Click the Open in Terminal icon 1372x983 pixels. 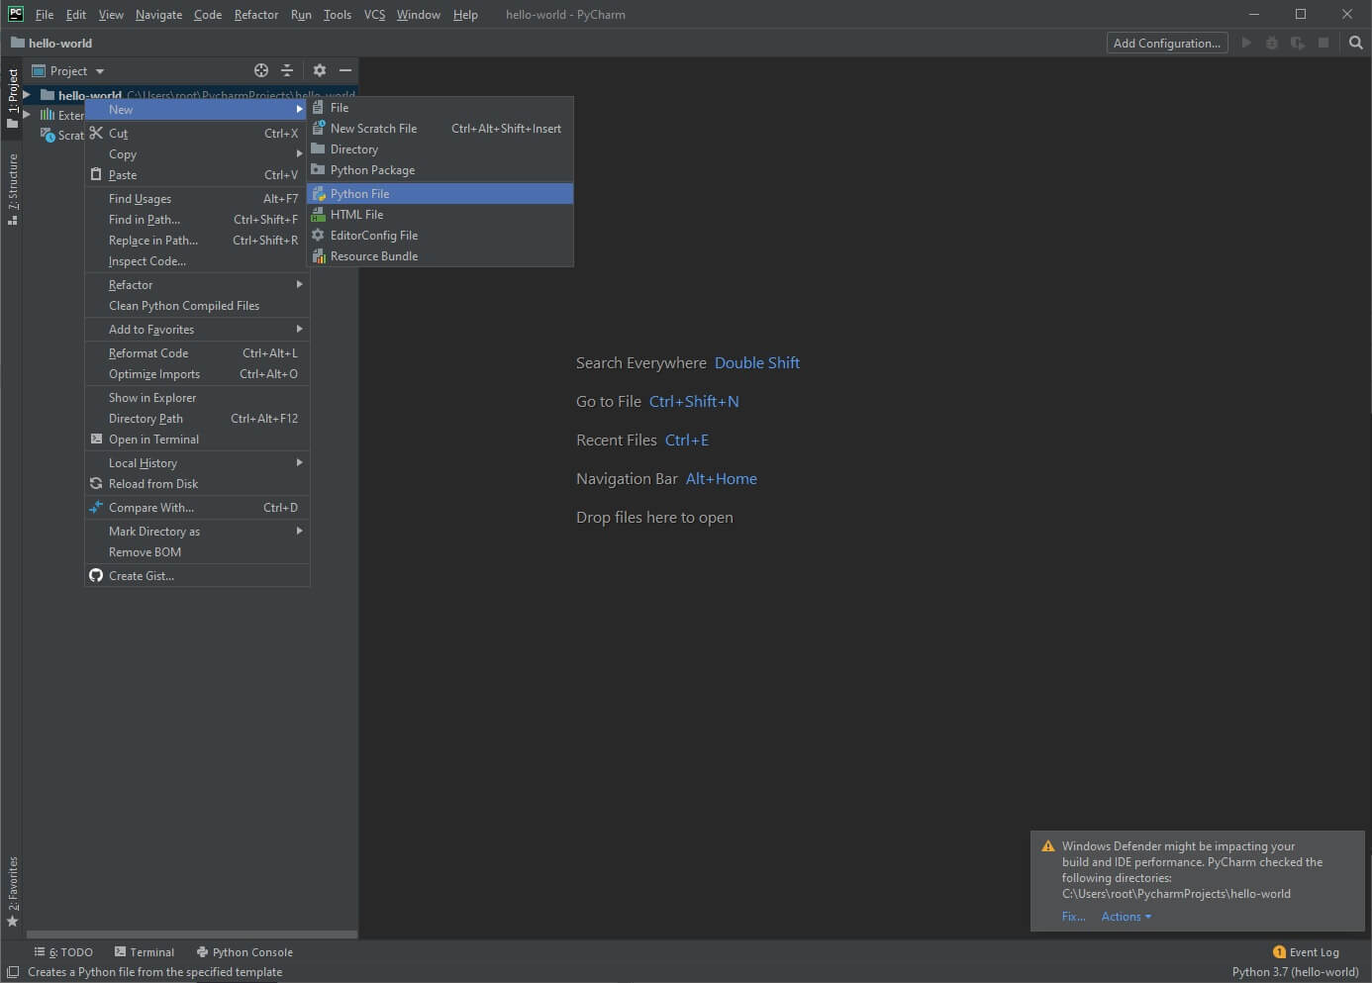click(95, 440)
